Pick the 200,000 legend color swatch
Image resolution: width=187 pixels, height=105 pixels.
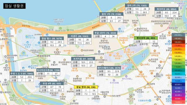[x=178, y=35]
